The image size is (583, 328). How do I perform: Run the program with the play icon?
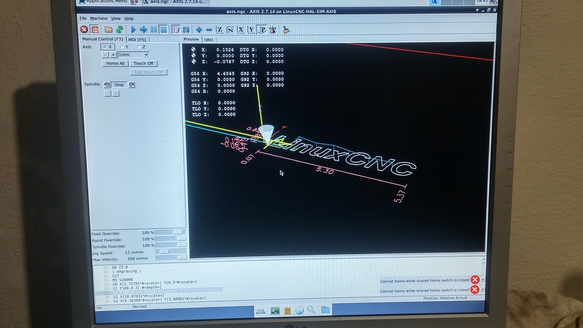click(133, 30)
